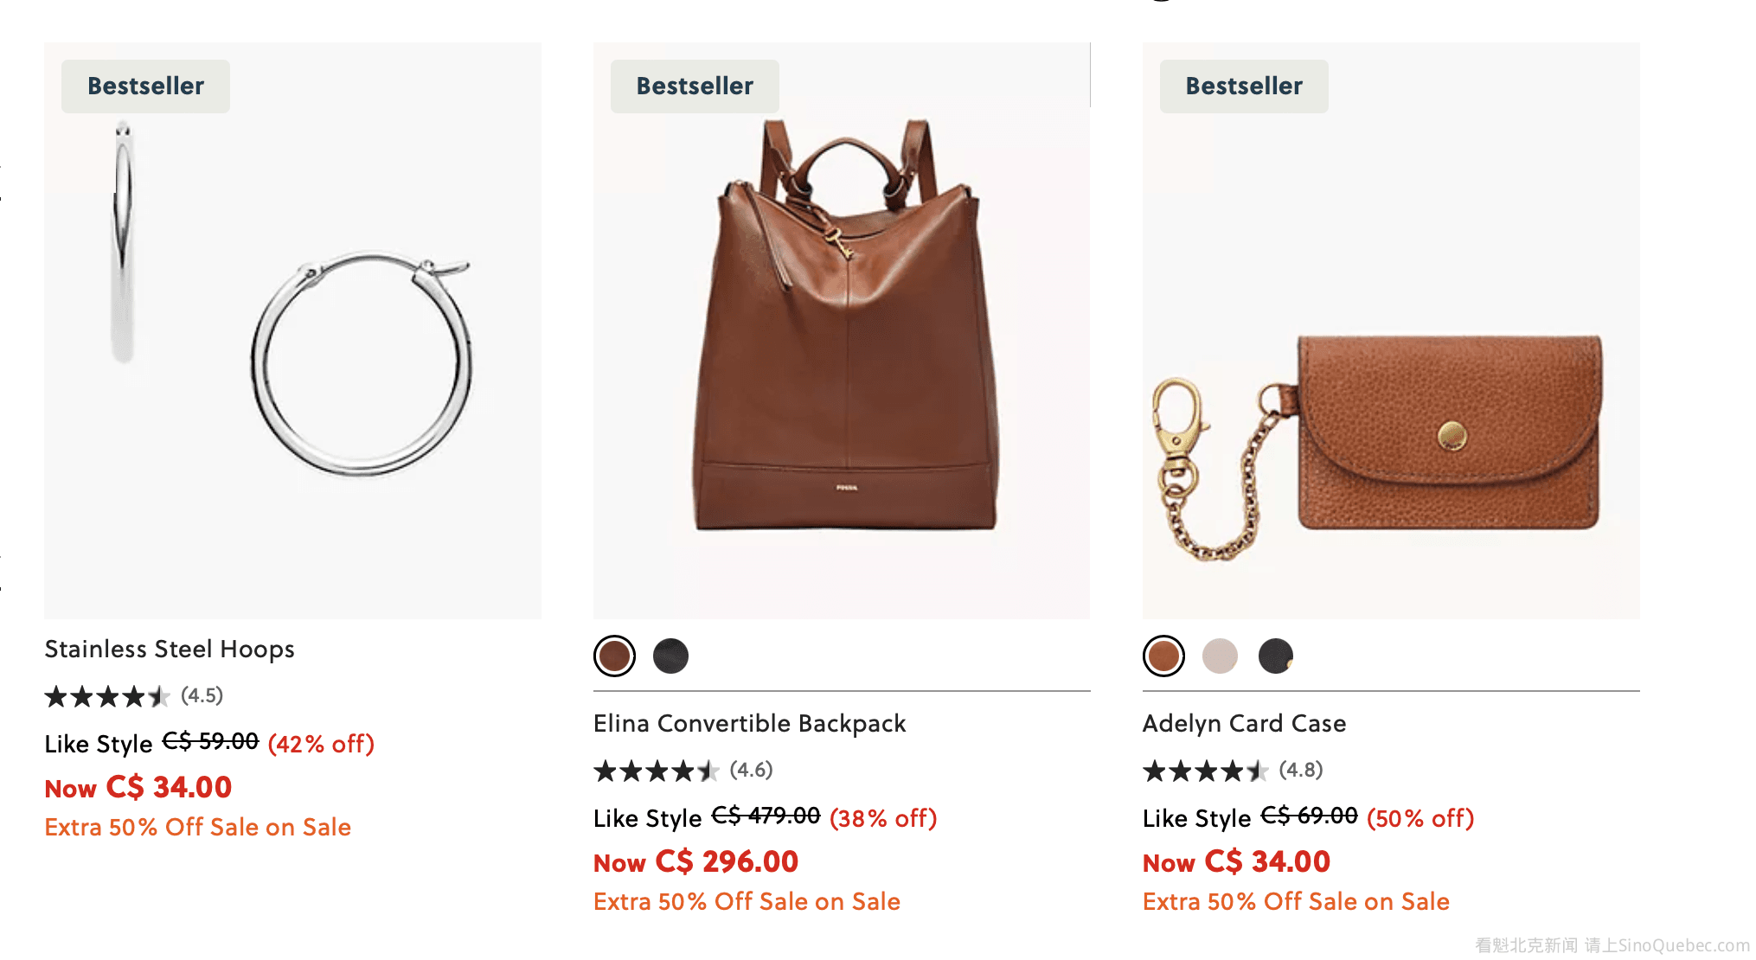The height and width of the screenshot is (960, 1756).
Task: Select black color swatch for Elina Backpack
Action: click(x=670, y=656)
